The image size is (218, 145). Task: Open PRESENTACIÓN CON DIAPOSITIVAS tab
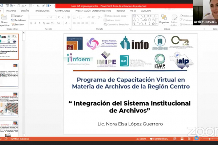(x=93, y=11)
